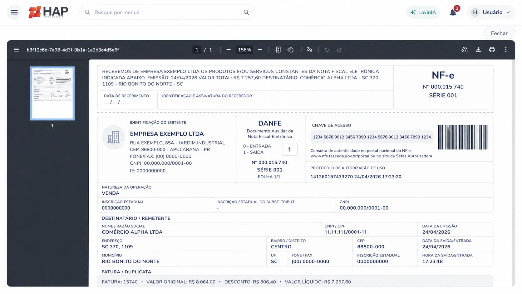Click the hora '17:23:18' value
522x294 pixels.
432,262
